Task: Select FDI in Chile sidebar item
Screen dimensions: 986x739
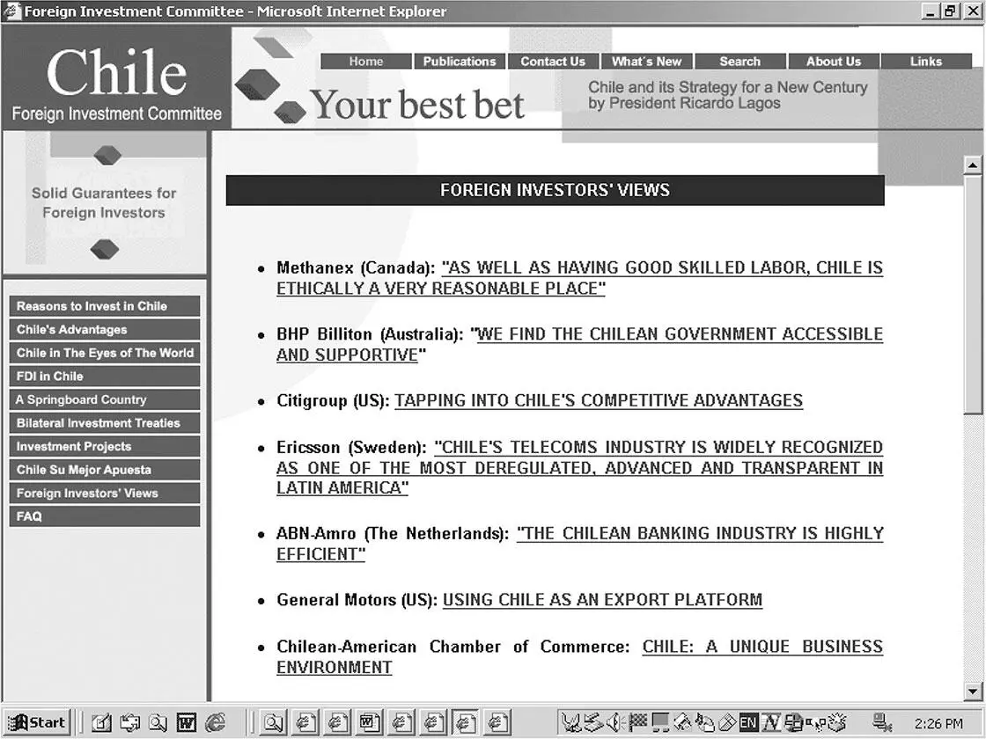Action: [x=105, y=376]
